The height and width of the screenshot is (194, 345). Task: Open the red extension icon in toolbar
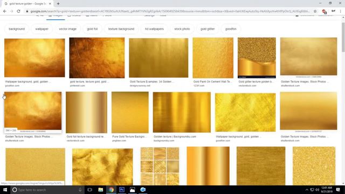[324, 11]
